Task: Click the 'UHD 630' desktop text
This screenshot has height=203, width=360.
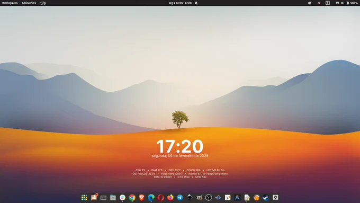Action: [x=201, y=177]
